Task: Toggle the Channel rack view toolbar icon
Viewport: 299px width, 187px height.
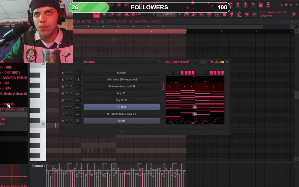Action: [x=201, y=15]
